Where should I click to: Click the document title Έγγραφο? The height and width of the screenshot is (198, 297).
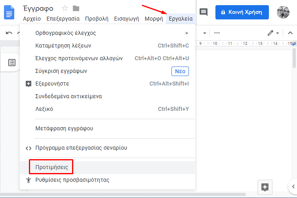(x=38, y=9)
